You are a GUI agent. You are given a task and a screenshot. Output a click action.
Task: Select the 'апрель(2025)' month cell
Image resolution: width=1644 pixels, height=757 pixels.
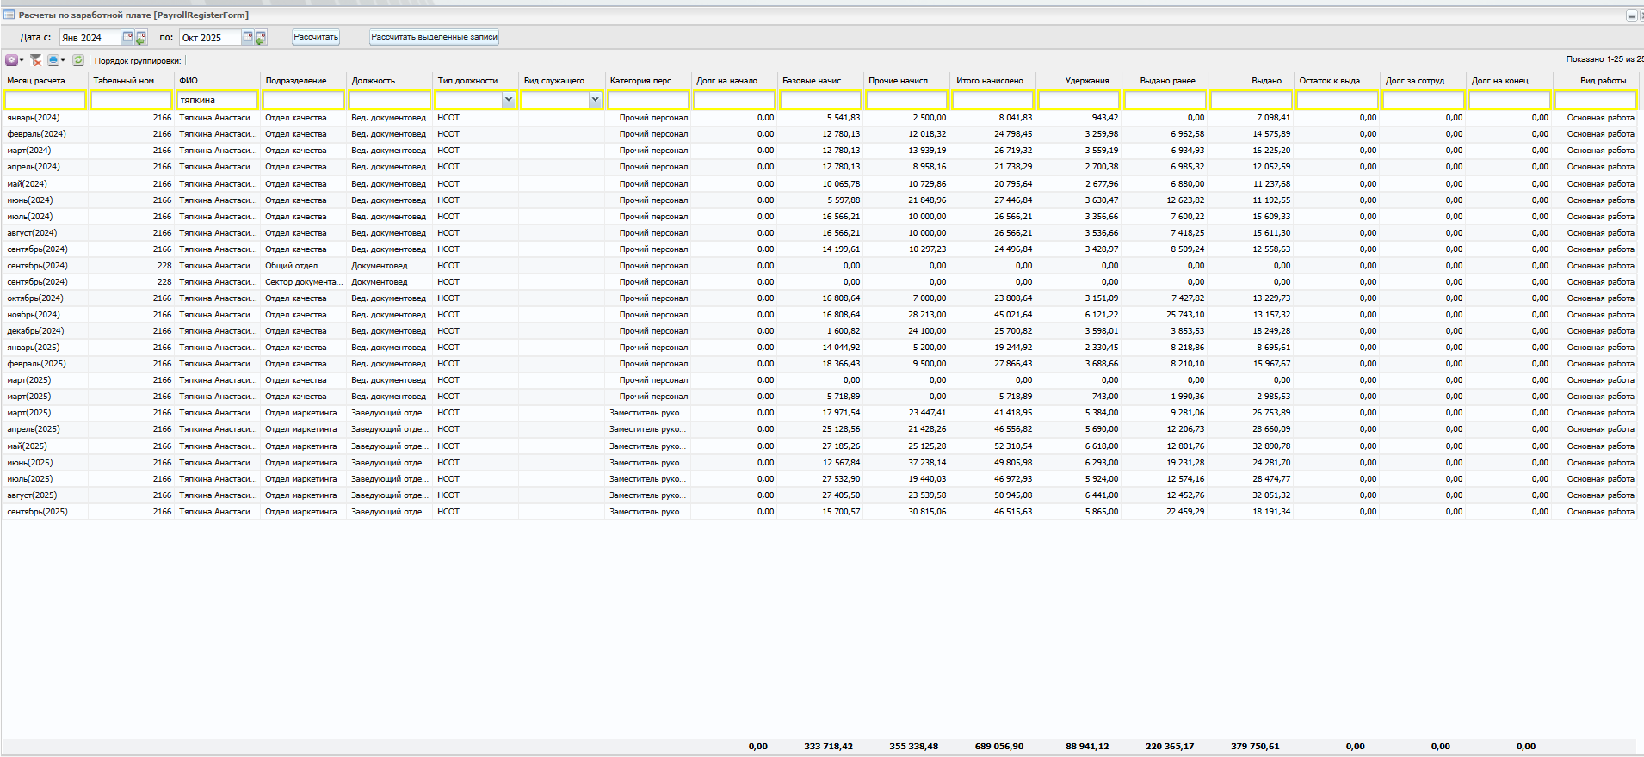click(x=45, y=429)
